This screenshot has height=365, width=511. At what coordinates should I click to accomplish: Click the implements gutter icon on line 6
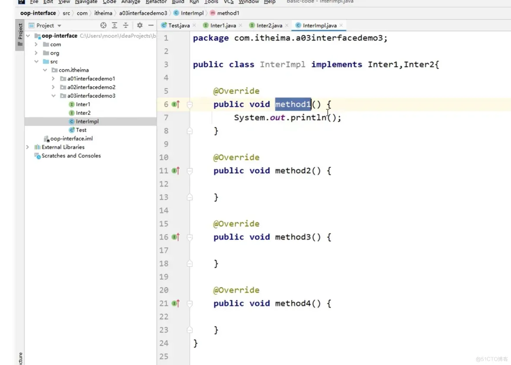pyautogui.click(x=175, y=104)
